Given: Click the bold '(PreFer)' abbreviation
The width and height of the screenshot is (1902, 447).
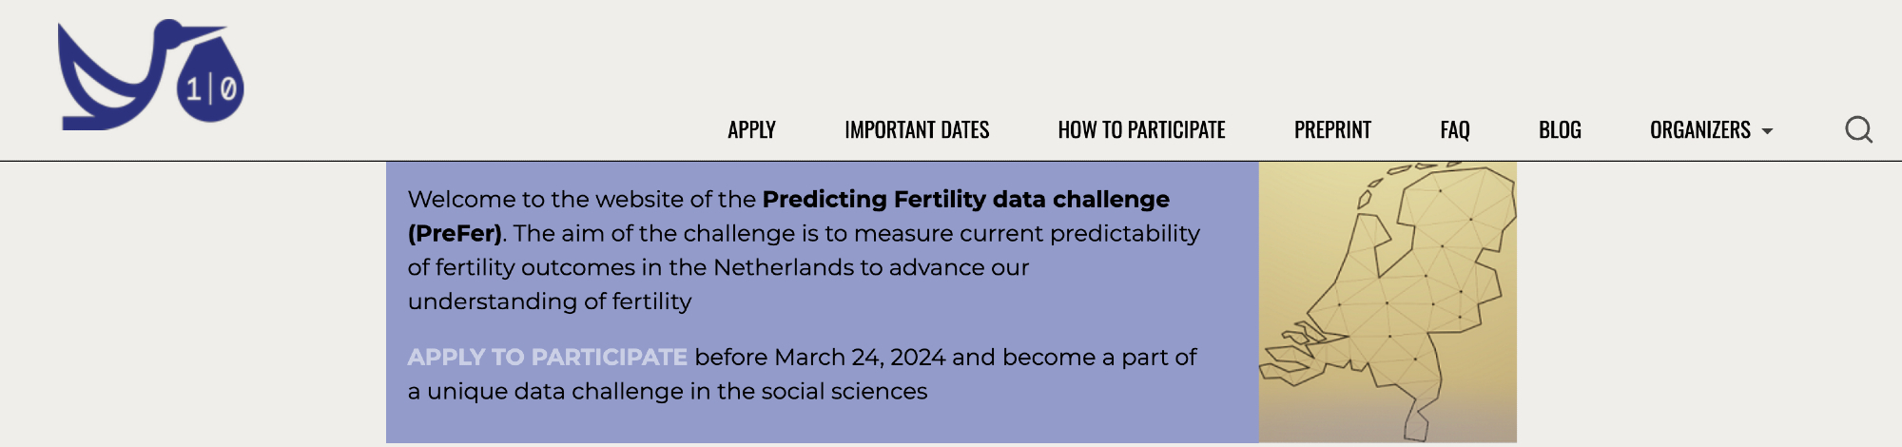Looking at the screenshot, I should point(455,233).
